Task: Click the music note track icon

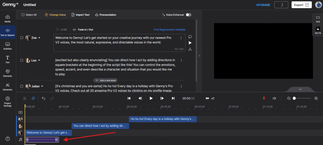Action: (x=20, y=140)
